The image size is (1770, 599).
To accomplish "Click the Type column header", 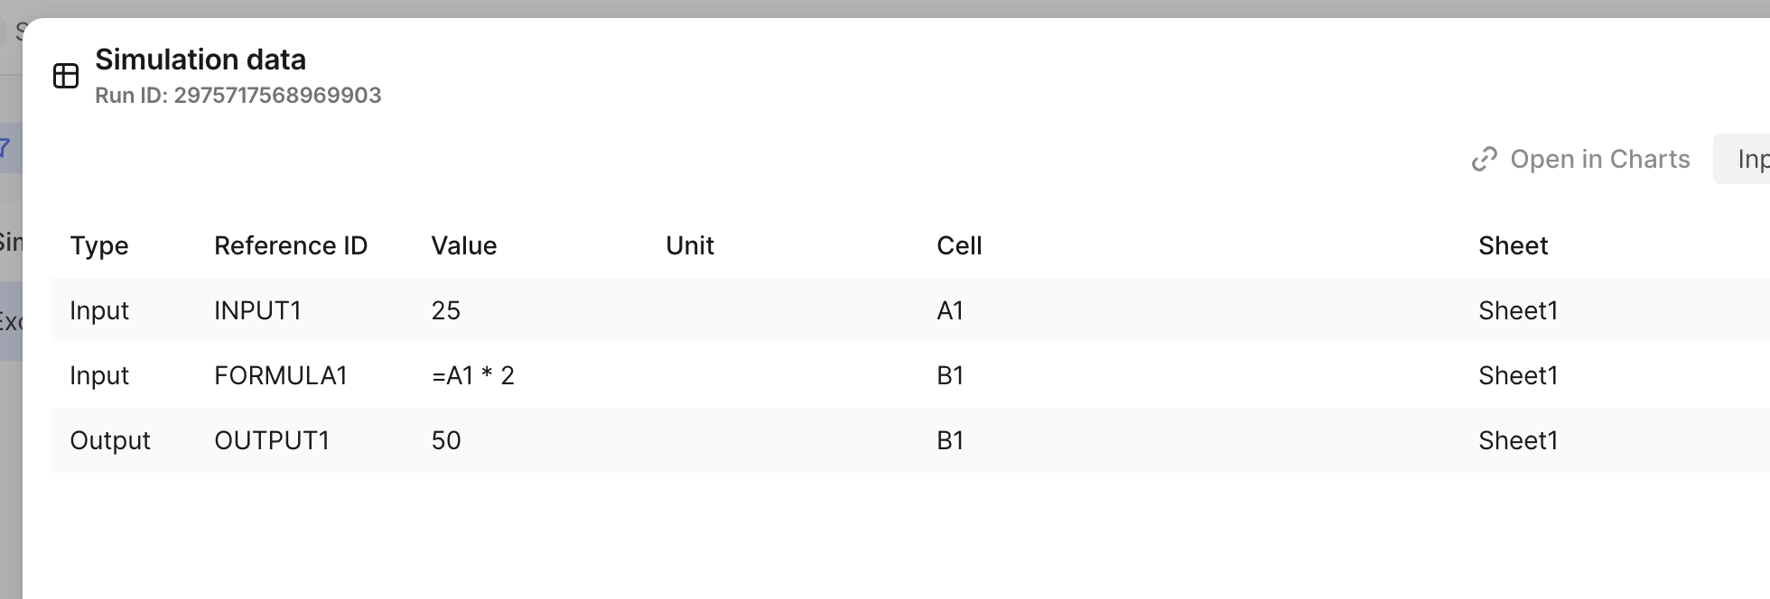I will [99, 245].
